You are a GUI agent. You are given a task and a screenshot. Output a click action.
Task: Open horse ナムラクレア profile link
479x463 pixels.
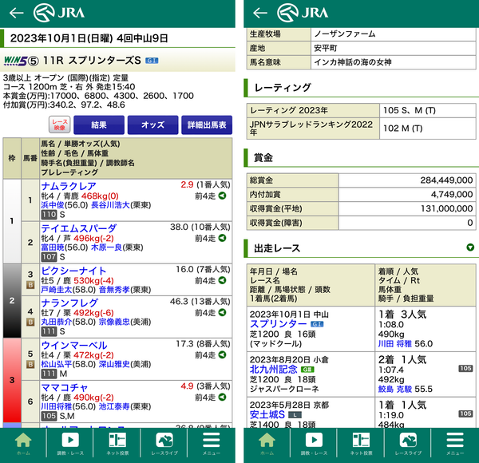69,186
